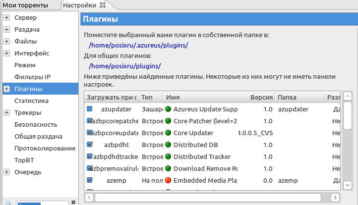Toggle load-at-startup checkbox for azbpcorepatcher

pos(89,121)
